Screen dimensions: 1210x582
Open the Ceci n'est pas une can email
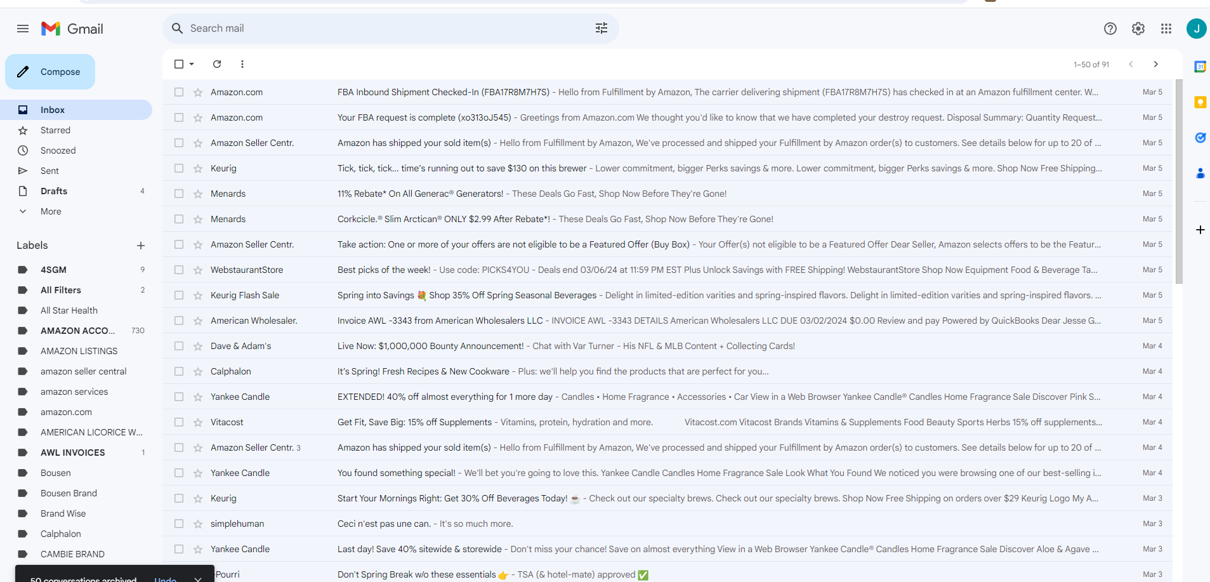pyautogui.click(x=667, y=524)
